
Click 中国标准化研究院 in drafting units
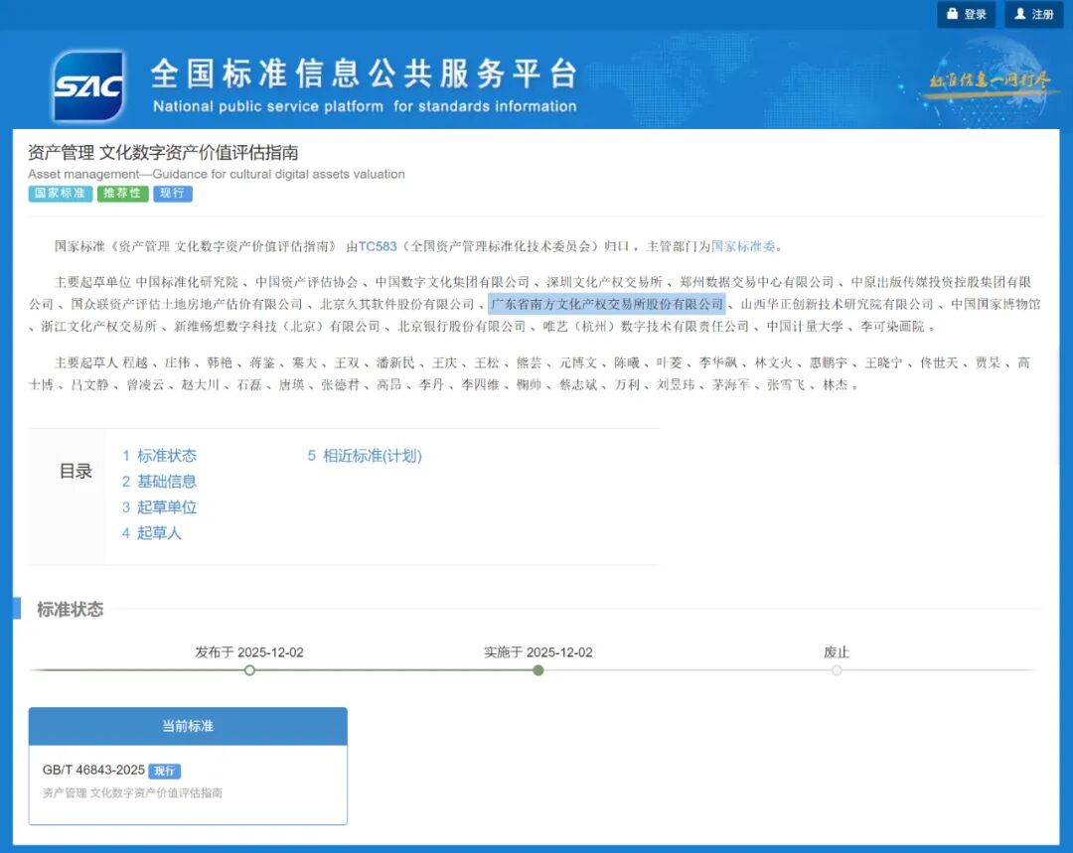(187, 282)
